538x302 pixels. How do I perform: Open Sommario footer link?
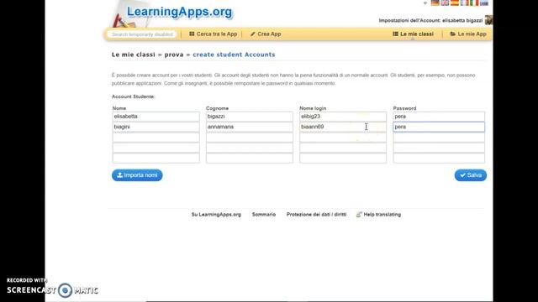click(x=264, y=215)
